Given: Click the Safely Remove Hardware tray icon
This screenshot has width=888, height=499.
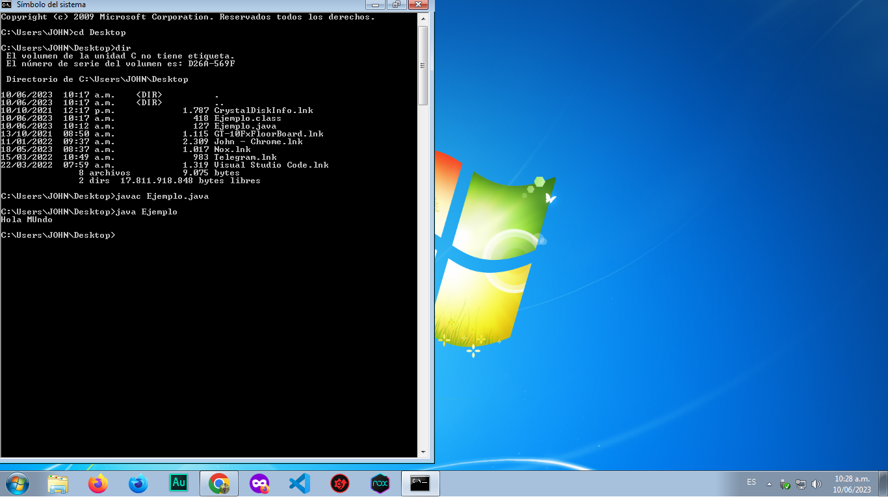Looking at the screenshot, I should click(785, 485).
